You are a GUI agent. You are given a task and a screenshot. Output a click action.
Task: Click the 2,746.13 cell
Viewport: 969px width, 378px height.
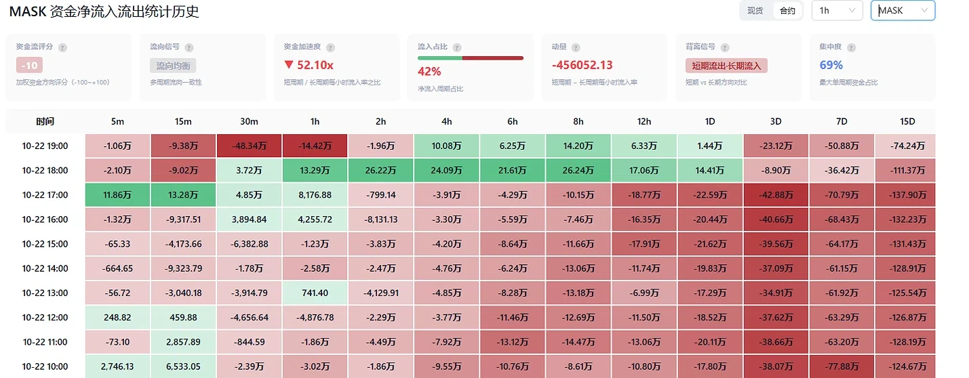tap(118, 366)
